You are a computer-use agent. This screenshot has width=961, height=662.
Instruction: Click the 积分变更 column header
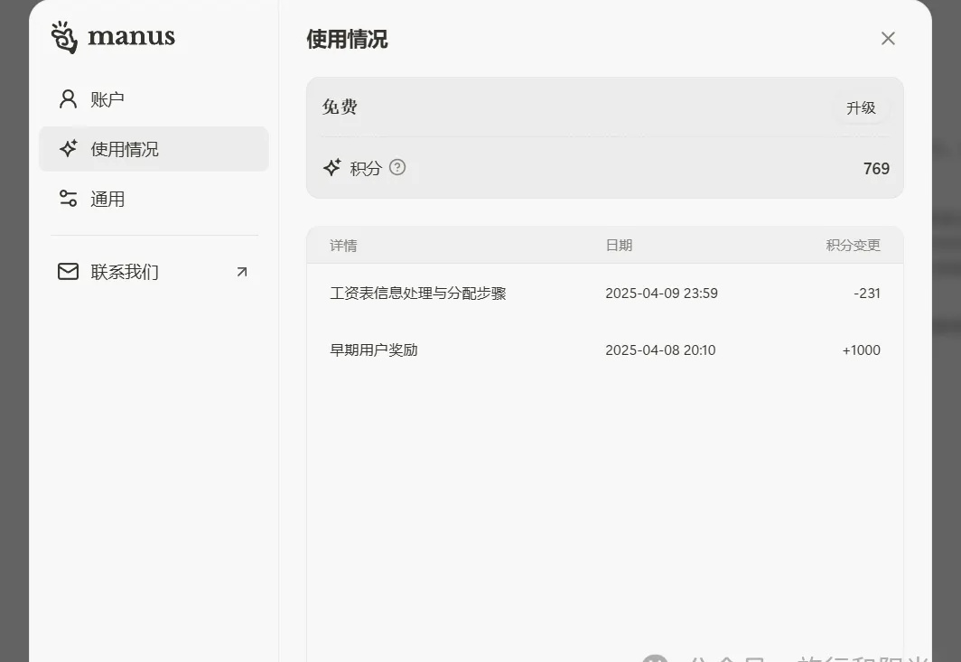click(854, 245)
